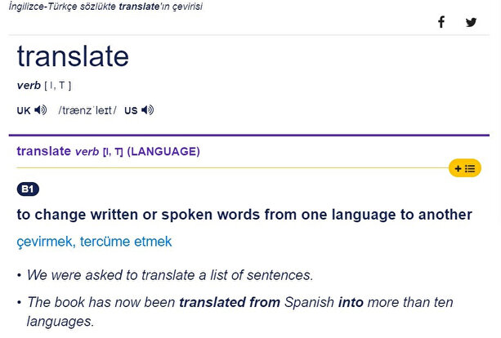The image size is (501, 338).
Task: Click the large 'translate' headword
Action: coord(73,56)
